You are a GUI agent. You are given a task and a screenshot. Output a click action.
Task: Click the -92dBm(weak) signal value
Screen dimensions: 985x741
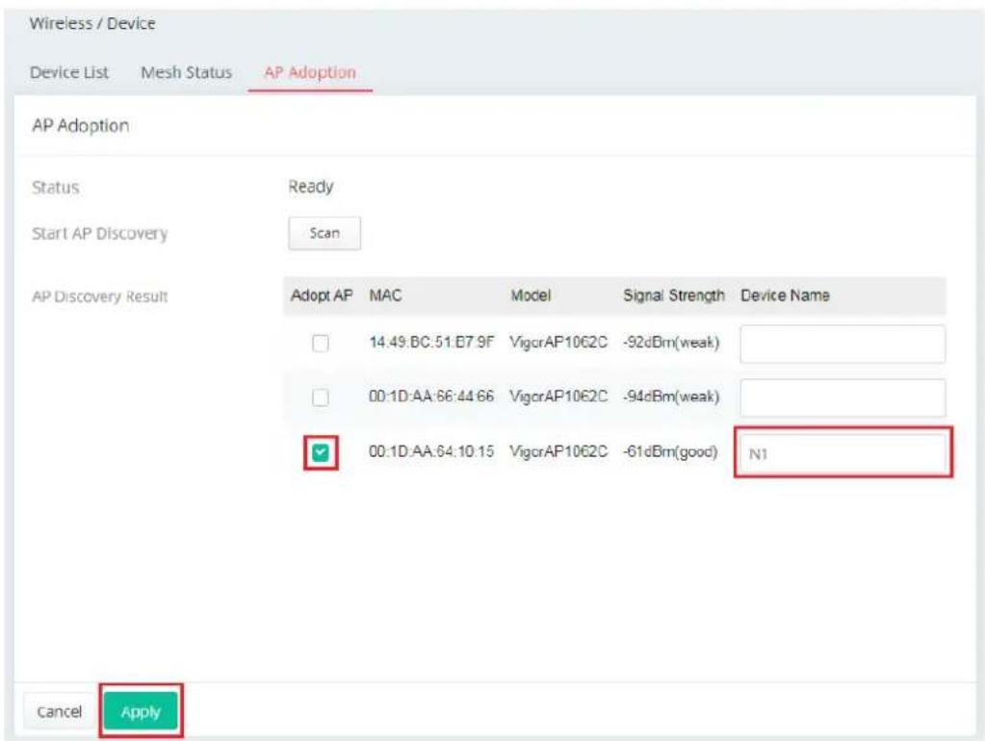pyautogui.click(x=671, y=343)
